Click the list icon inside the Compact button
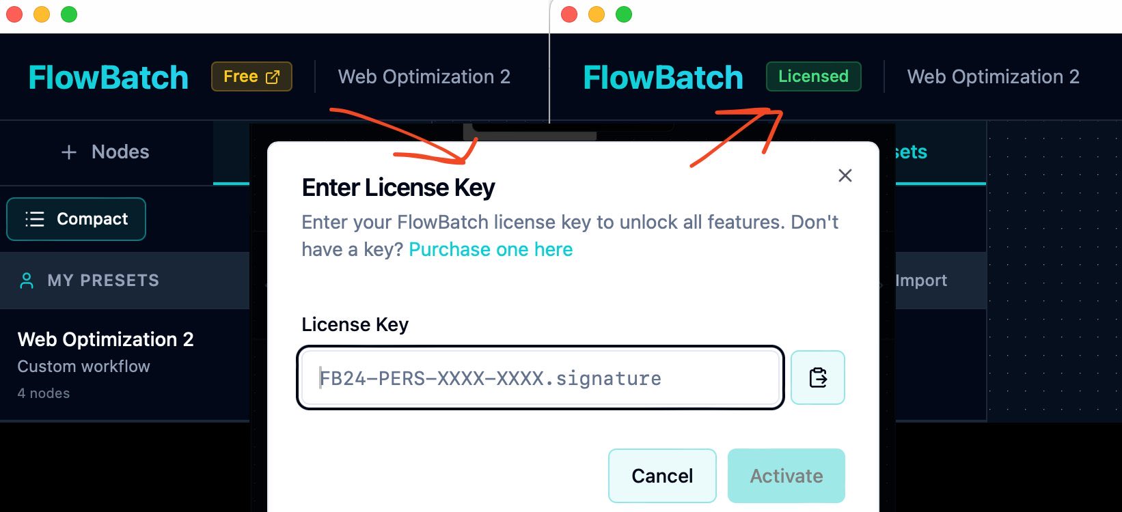This screenshot has height=512, width=1122. tap(33, 219)
